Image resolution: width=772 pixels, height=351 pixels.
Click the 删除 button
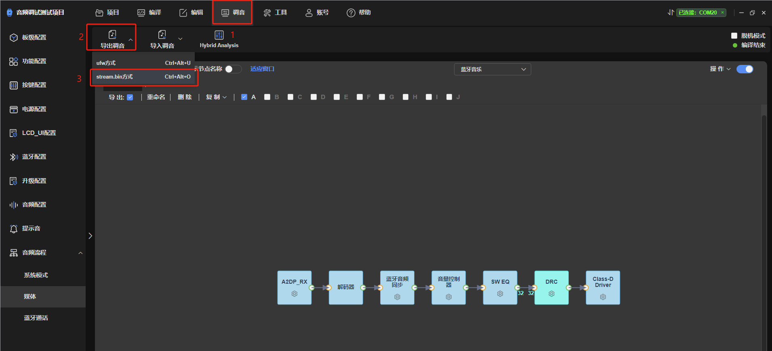pos(185,97)
